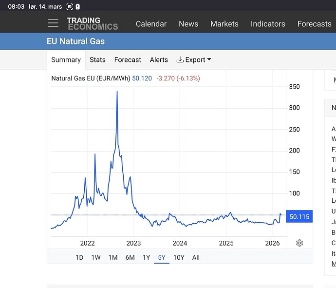
Task: Open the Indicators menu
Action: coord(268,24)
